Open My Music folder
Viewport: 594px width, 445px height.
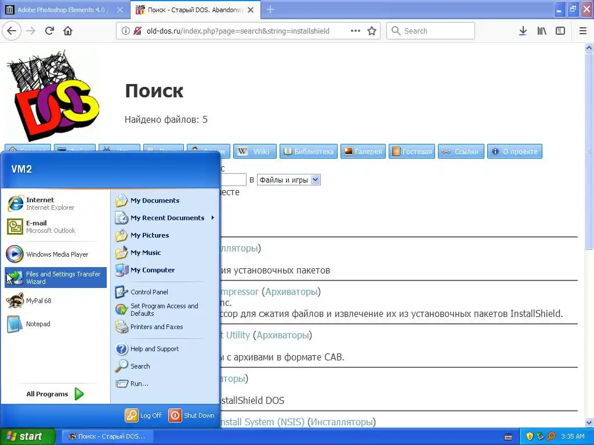tap(165, 253)
